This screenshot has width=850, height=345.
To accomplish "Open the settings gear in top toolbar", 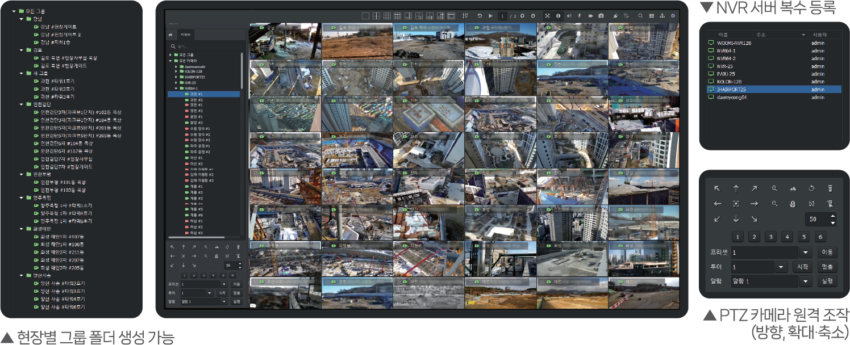I will [673, 16].
